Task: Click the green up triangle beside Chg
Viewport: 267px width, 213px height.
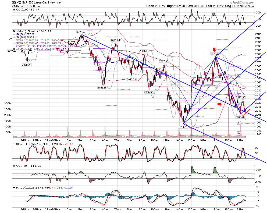Action: click(253, 6)
